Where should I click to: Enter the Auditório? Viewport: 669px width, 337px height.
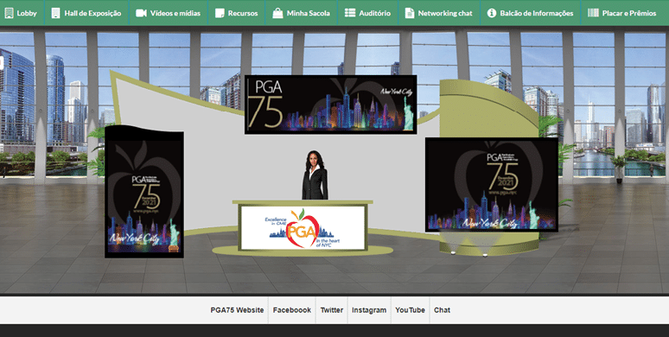(x=368, y=13)
